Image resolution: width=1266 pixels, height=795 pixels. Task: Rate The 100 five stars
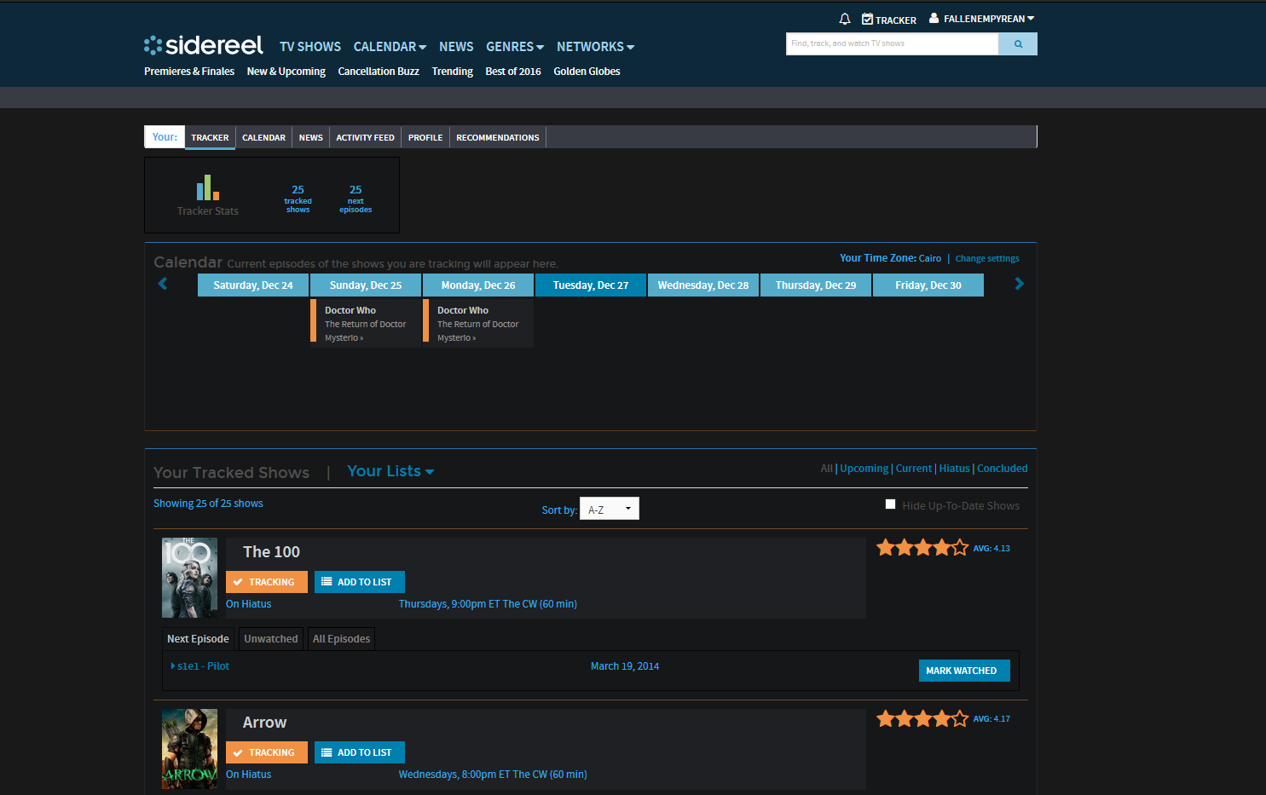click(x=960, y=548)
